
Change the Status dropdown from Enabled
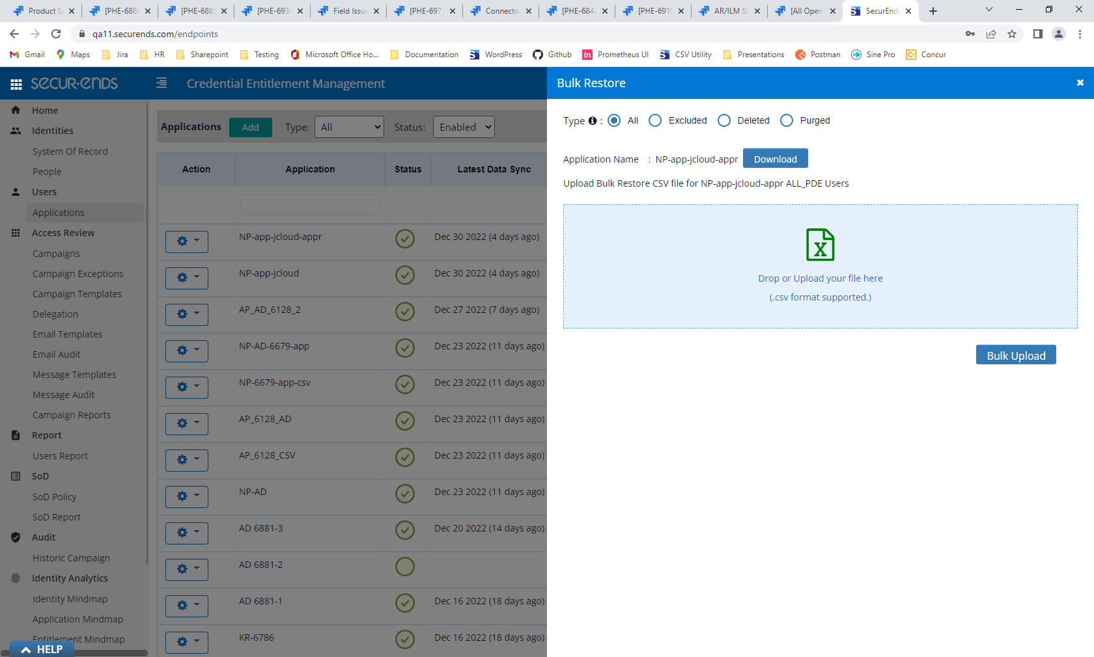463,127
